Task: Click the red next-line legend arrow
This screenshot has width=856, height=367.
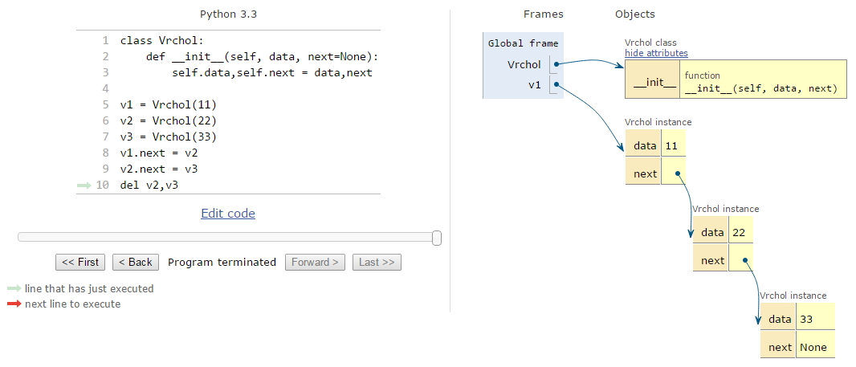Action: point(14,304)
